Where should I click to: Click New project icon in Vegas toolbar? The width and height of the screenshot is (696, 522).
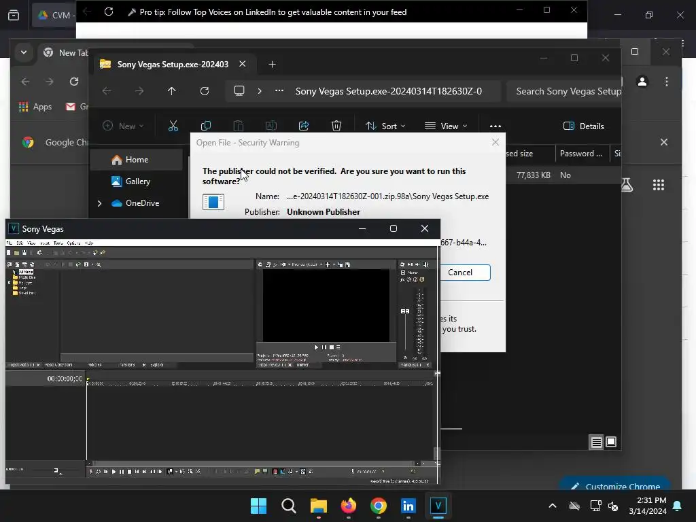8,253
